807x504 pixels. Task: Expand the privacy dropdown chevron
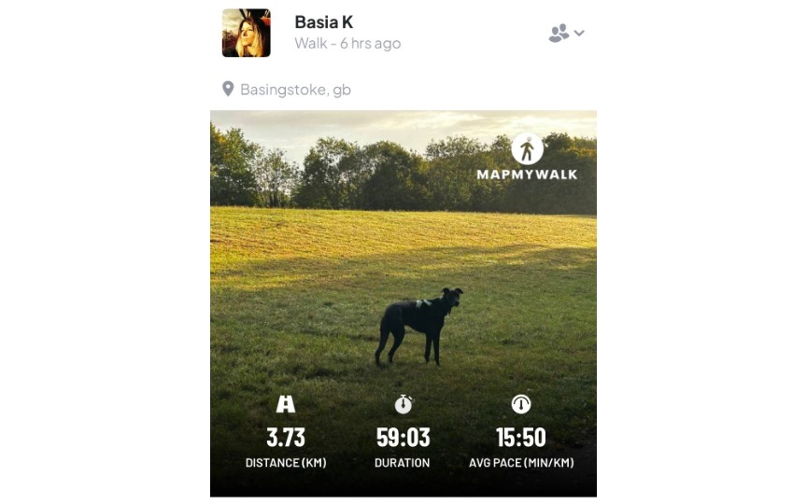[579, 33]
